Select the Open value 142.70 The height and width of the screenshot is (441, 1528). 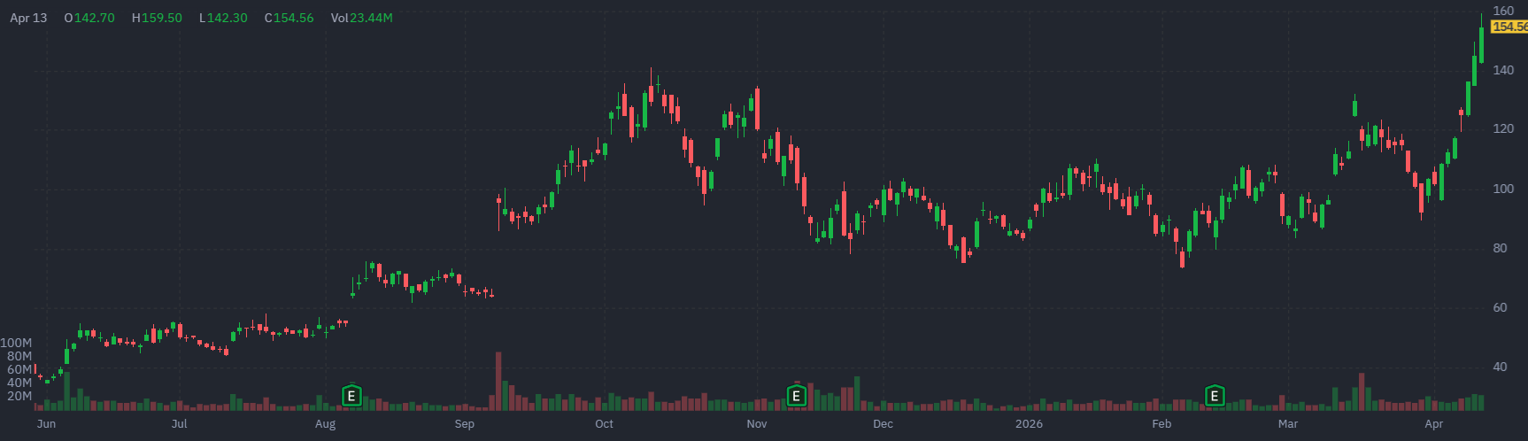click(94, 18)
